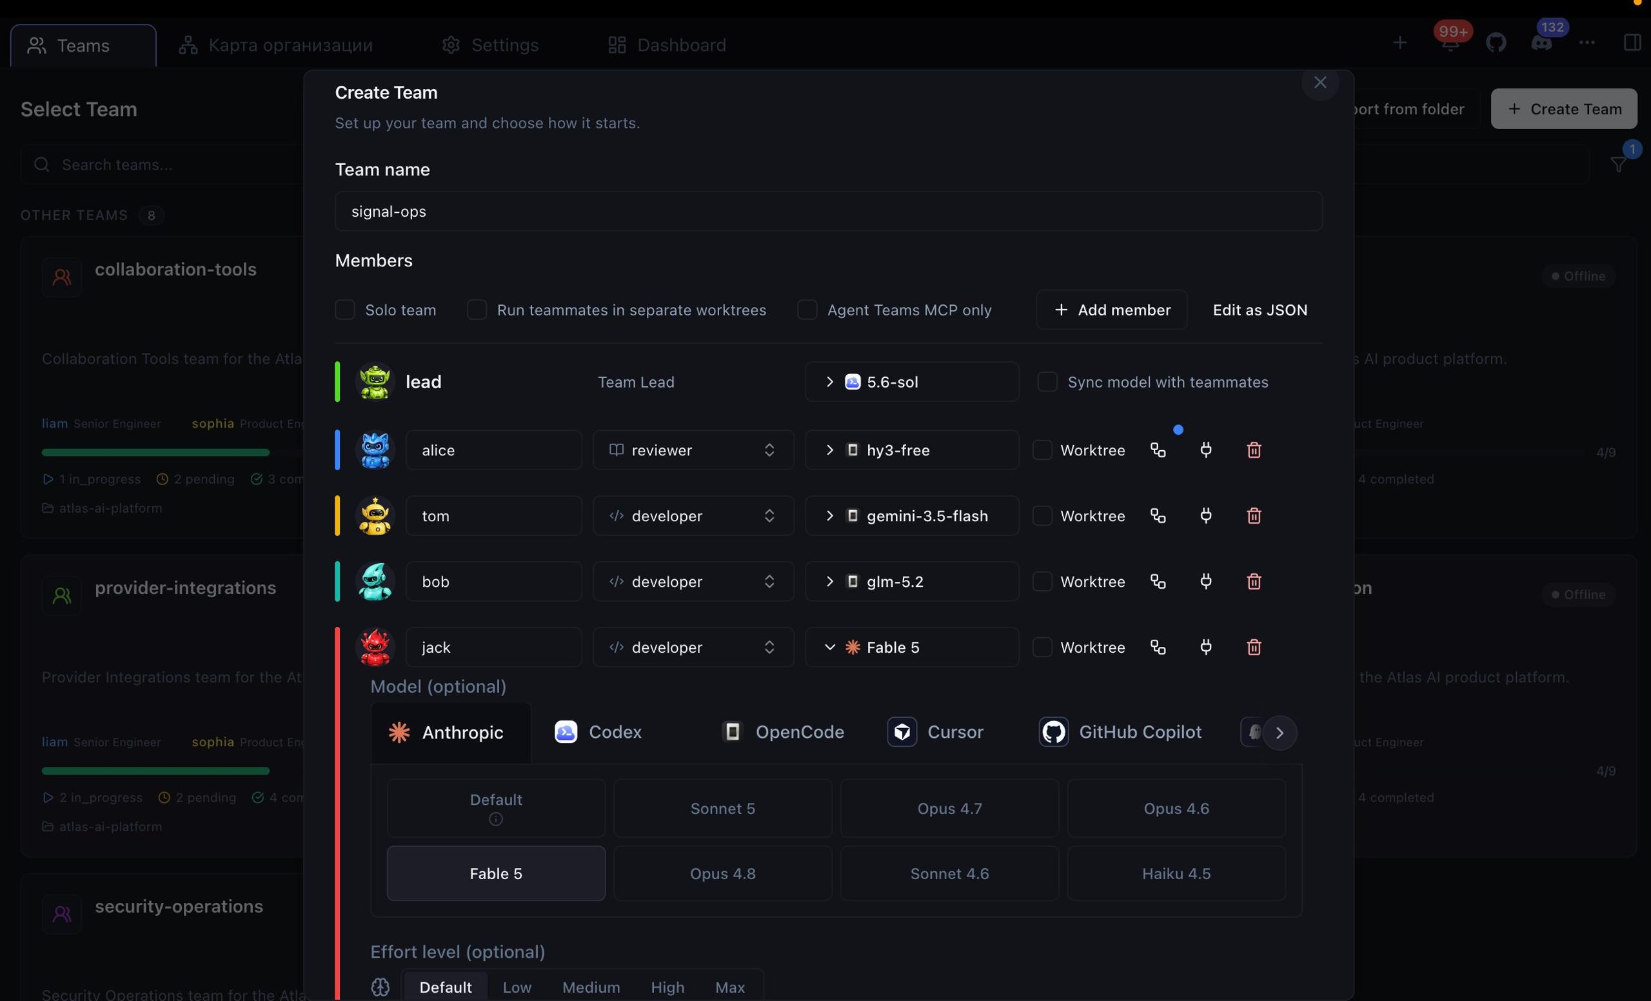Open the Карта организации tab
The image size is (1651, 1001).
tap(275, 45)
